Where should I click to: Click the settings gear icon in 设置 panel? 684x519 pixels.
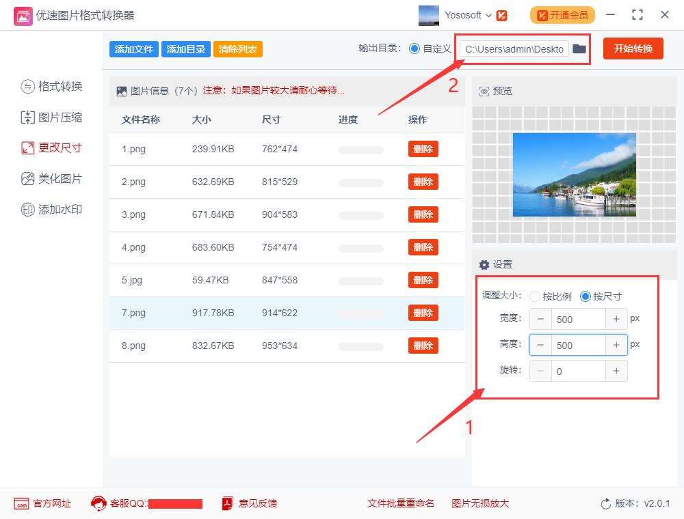pos(484,264)
